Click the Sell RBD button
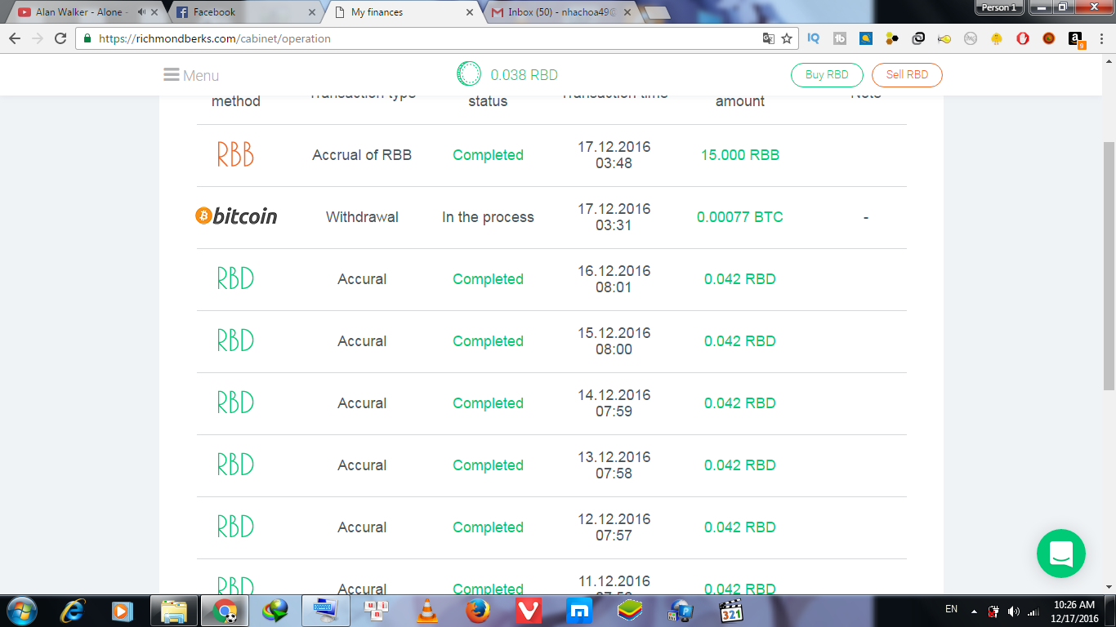 [907, 74]
